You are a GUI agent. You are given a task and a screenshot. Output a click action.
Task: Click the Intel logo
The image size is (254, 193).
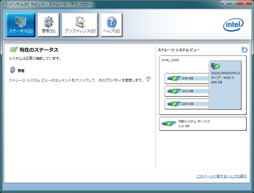pyautogui.click(x=233, y=25)
